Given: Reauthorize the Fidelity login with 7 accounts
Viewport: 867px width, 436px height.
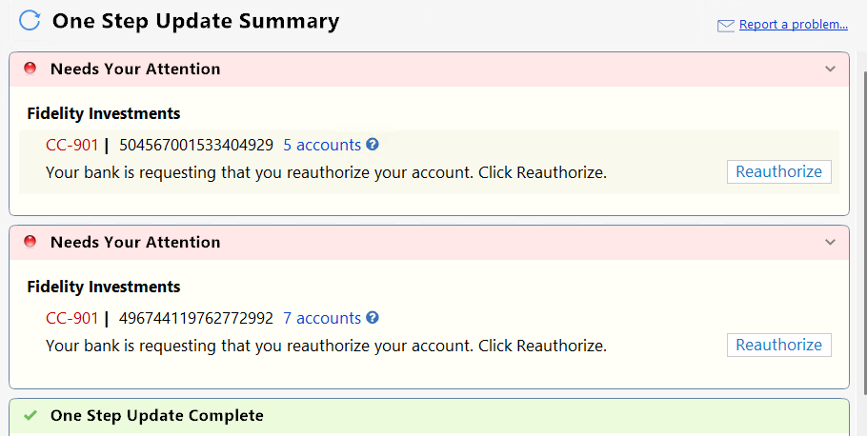Looking at the screenshot, I should click(778, 345).
